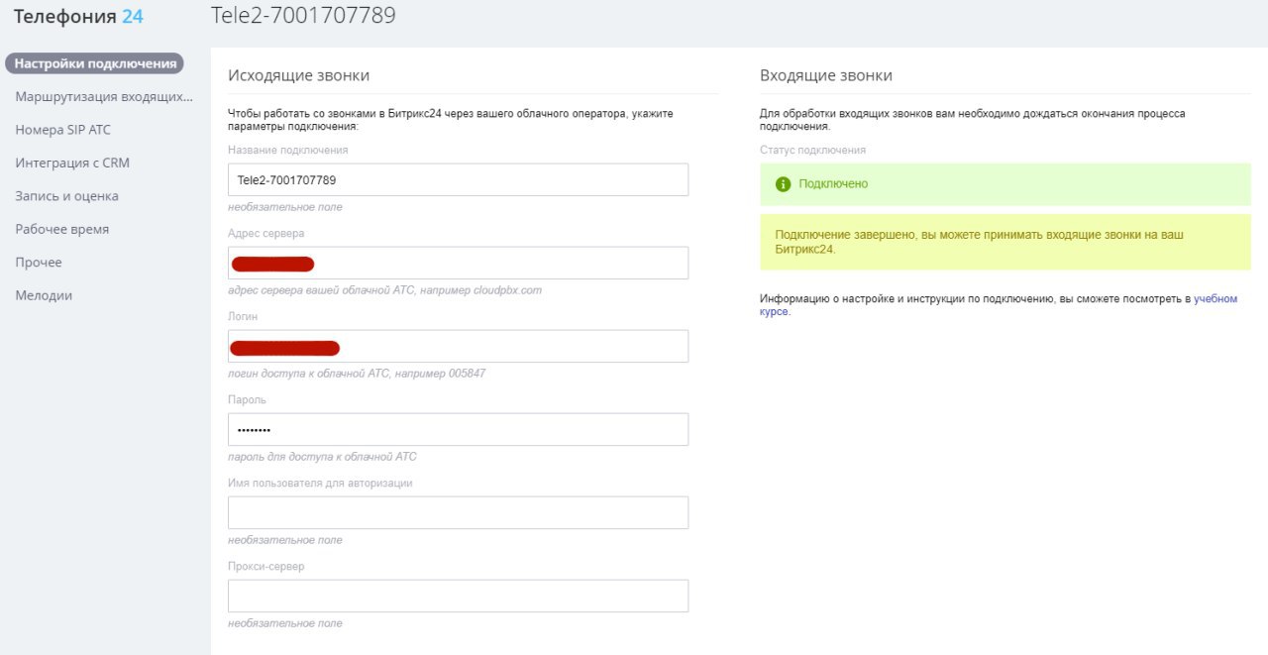Click the Входящие звонки heading
The image size is (1268, 655).
point(826,75)
